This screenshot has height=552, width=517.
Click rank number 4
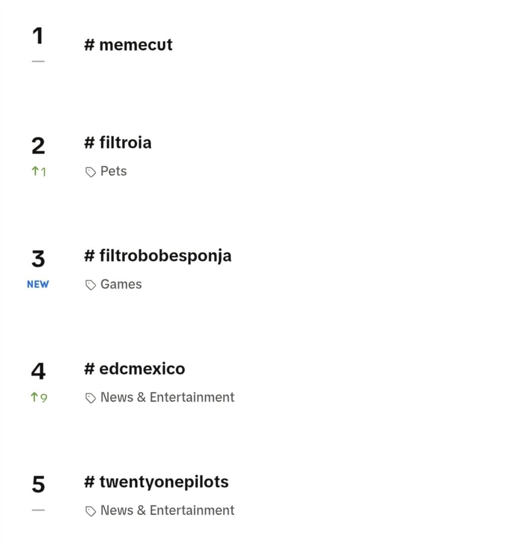tap(38, 371)
